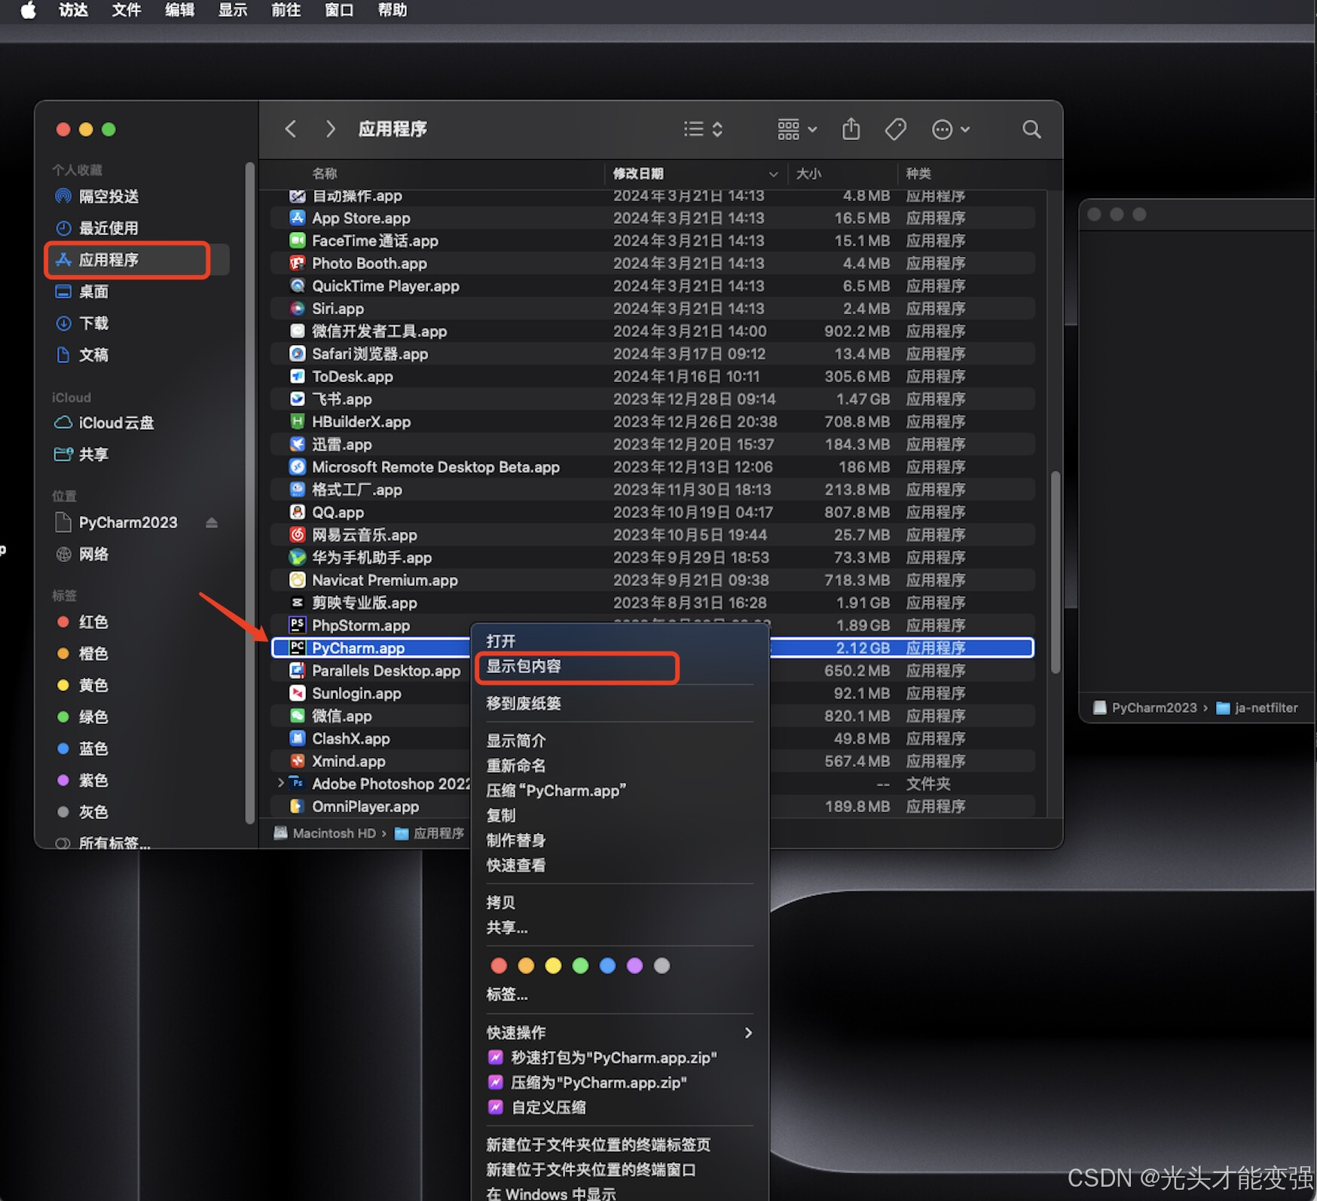This screenshot has width=1317, height=1201.
Task: Open 文稿 in the sidebar
Action: [x=83, y=355]
